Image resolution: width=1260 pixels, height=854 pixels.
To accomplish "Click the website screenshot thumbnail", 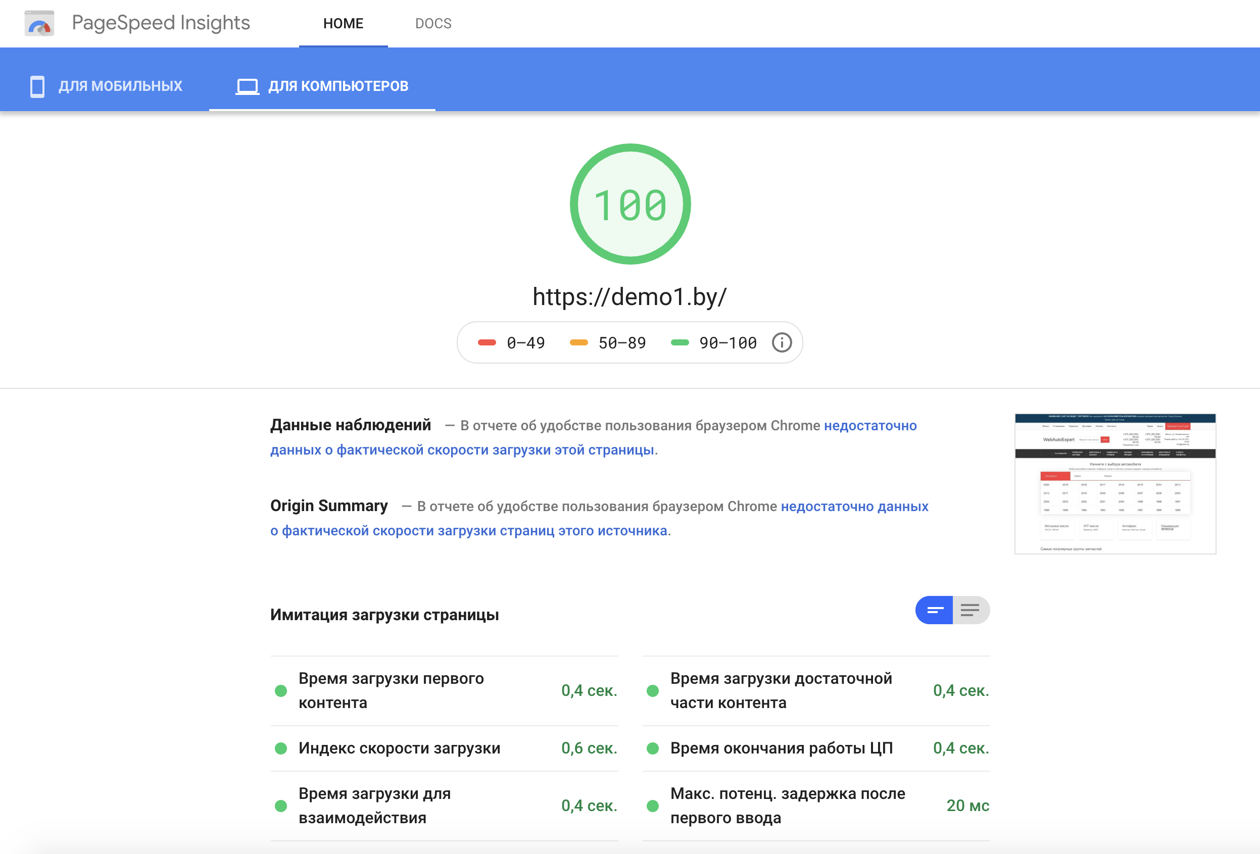I will coord(1114,483).
